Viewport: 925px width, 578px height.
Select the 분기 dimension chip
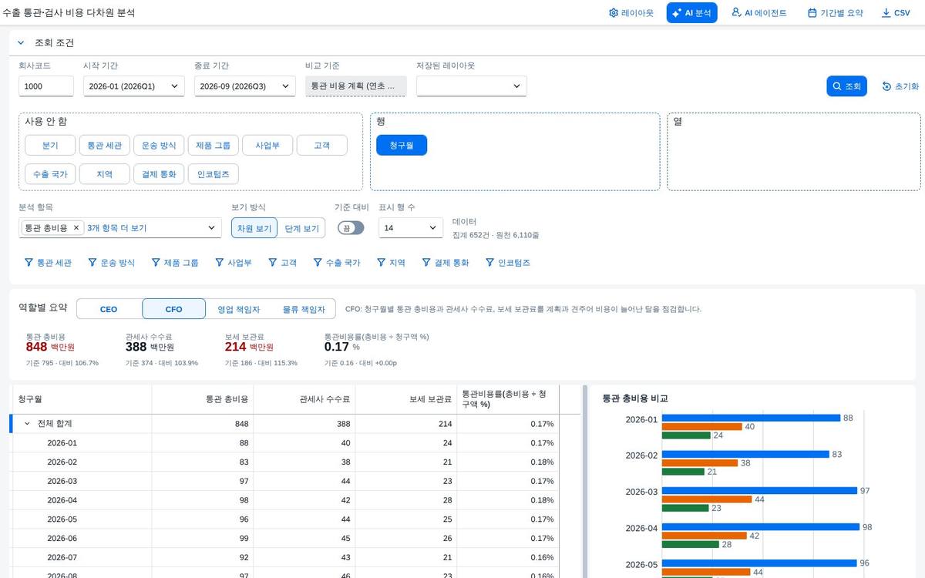click(50, 145)
